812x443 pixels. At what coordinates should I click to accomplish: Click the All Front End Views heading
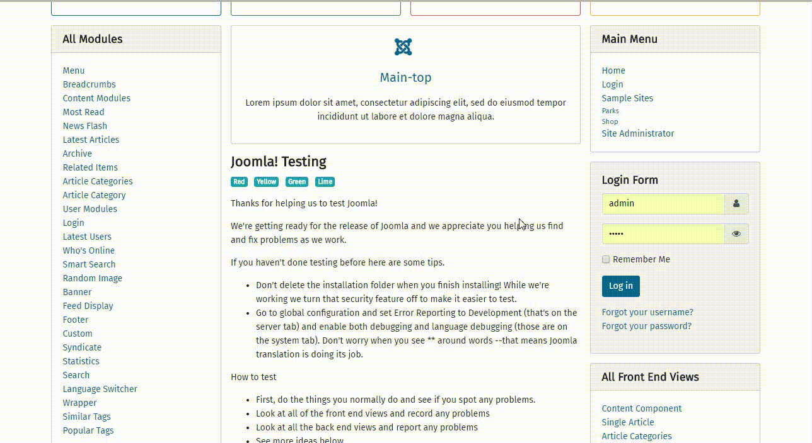pos(650,377)
